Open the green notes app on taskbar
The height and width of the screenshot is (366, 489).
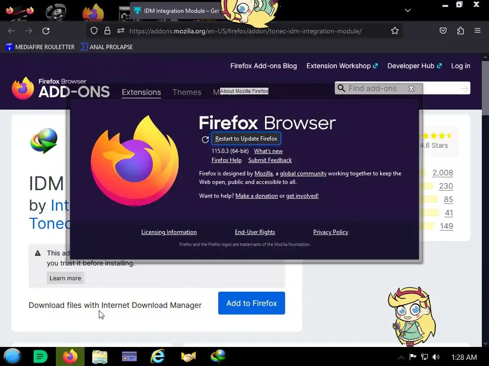[40, 356]
